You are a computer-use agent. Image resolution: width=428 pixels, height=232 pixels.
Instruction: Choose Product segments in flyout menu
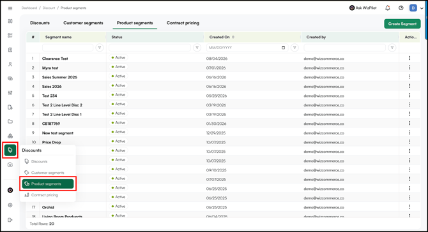[x=48, y=184]
